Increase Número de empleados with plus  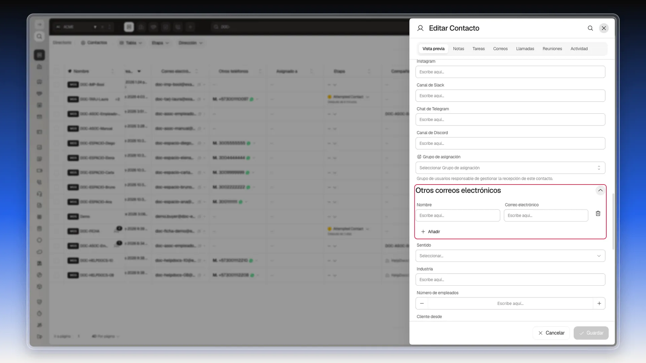coord(599,304)
